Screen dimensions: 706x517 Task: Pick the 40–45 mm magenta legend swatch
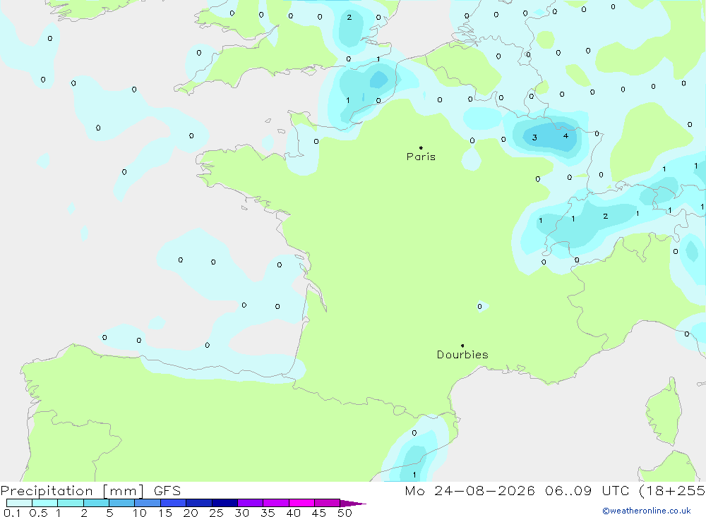click(x=301, y=503)
